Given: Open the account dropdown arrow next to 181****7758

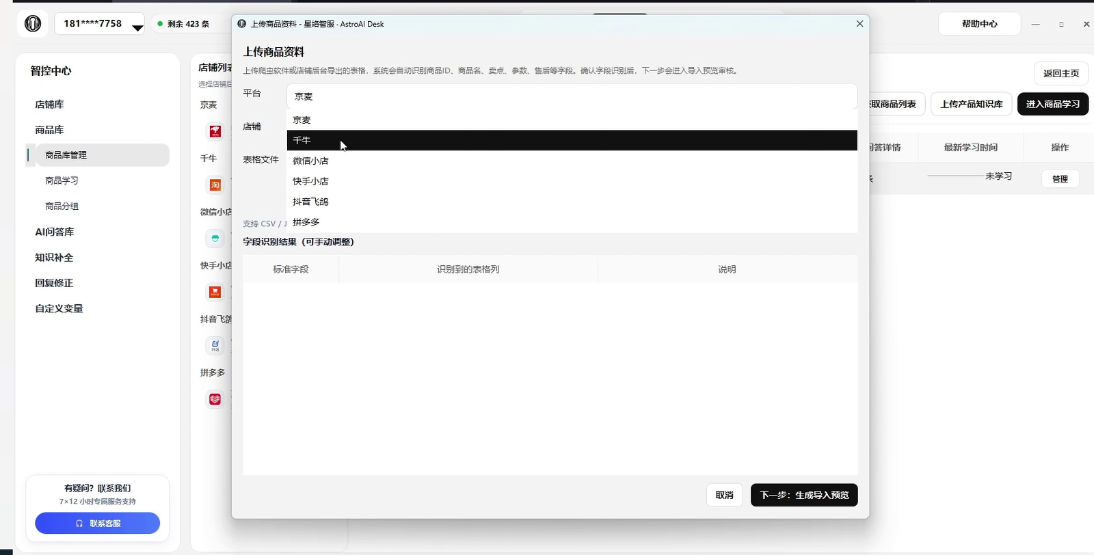Looking at the screenshot, I should point(137,28).
